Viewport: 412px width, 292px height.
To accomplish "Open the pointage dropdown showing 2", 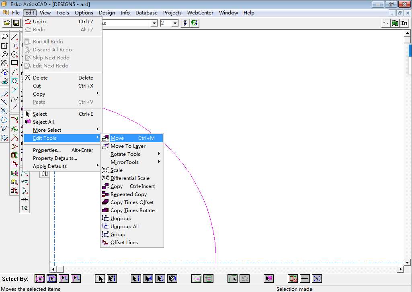I will coord(175,23).
